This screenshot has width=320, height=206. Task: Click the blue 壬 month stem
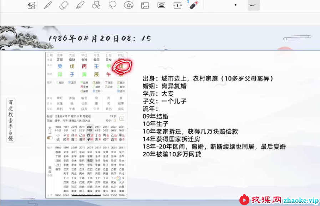97,67
